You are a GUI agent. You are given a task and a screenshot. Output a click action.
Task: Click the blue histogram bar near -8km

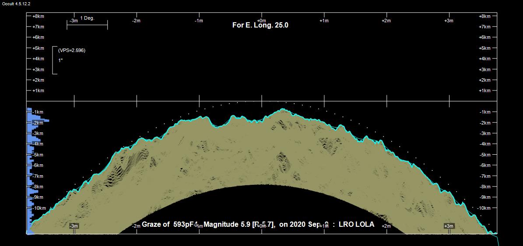point(33,191)
